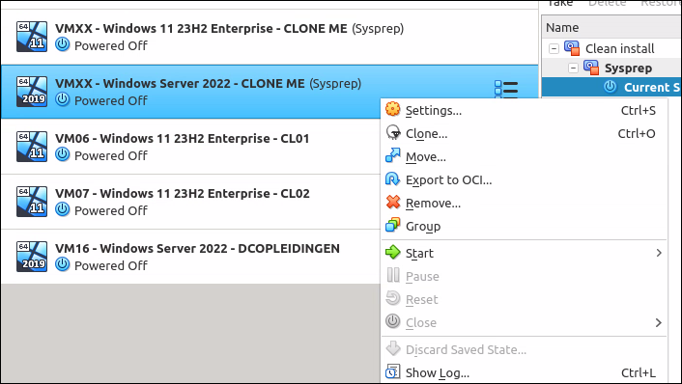
Task: Collapse the Sysprep snapshot node
Action: click(x=573, y=68)
